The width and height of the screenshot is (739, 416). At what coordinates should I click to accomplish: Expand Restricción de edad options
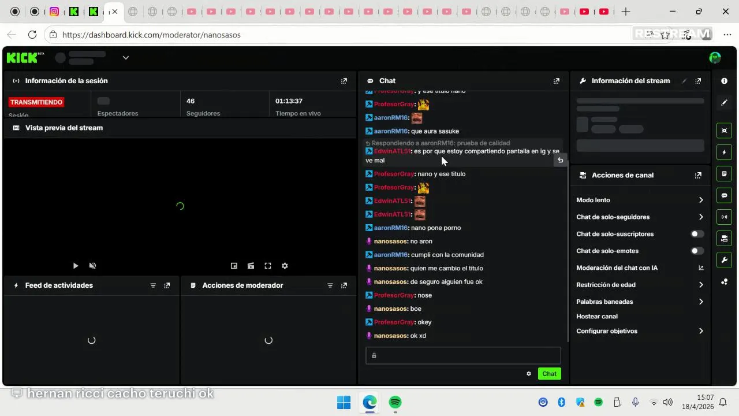701,285
